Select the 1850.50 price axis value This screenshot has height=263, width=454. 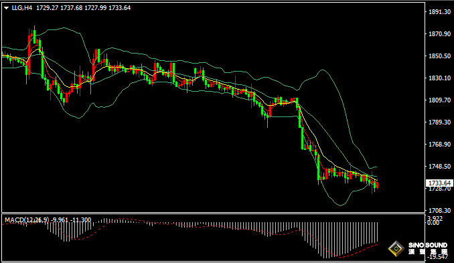[439, 56]
